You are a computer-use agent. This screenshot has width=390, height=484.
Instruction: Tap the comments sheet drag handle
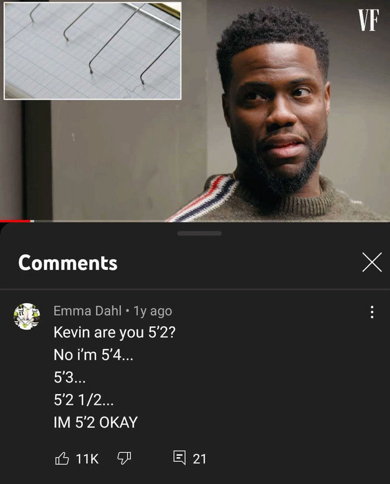coord(199,233)
